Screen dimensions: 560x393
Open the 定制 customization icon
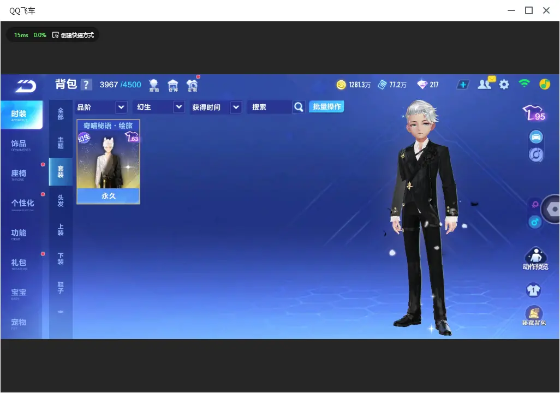tap(192, 85)
